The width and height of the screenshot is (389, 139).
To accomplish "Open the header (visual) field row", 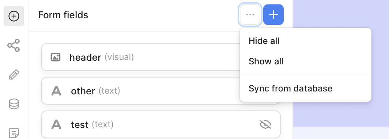I will pyautogui.click(x=140, y=57).
